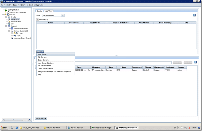Open the Getting Started node icon
Screen dimensions: 202x131
pos(6,10)
